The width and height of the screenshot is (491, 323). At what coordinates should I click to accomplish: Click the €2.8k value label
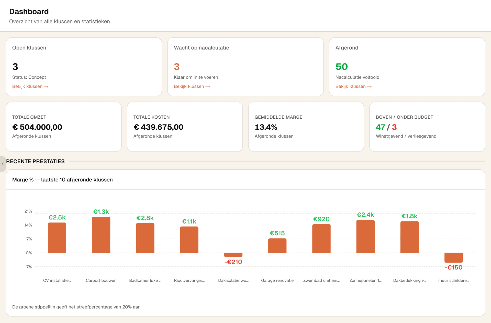(x=145, y=218)
